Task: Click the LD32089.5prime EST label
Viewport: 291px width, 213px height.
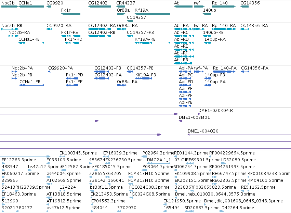Action: [238, 160]
